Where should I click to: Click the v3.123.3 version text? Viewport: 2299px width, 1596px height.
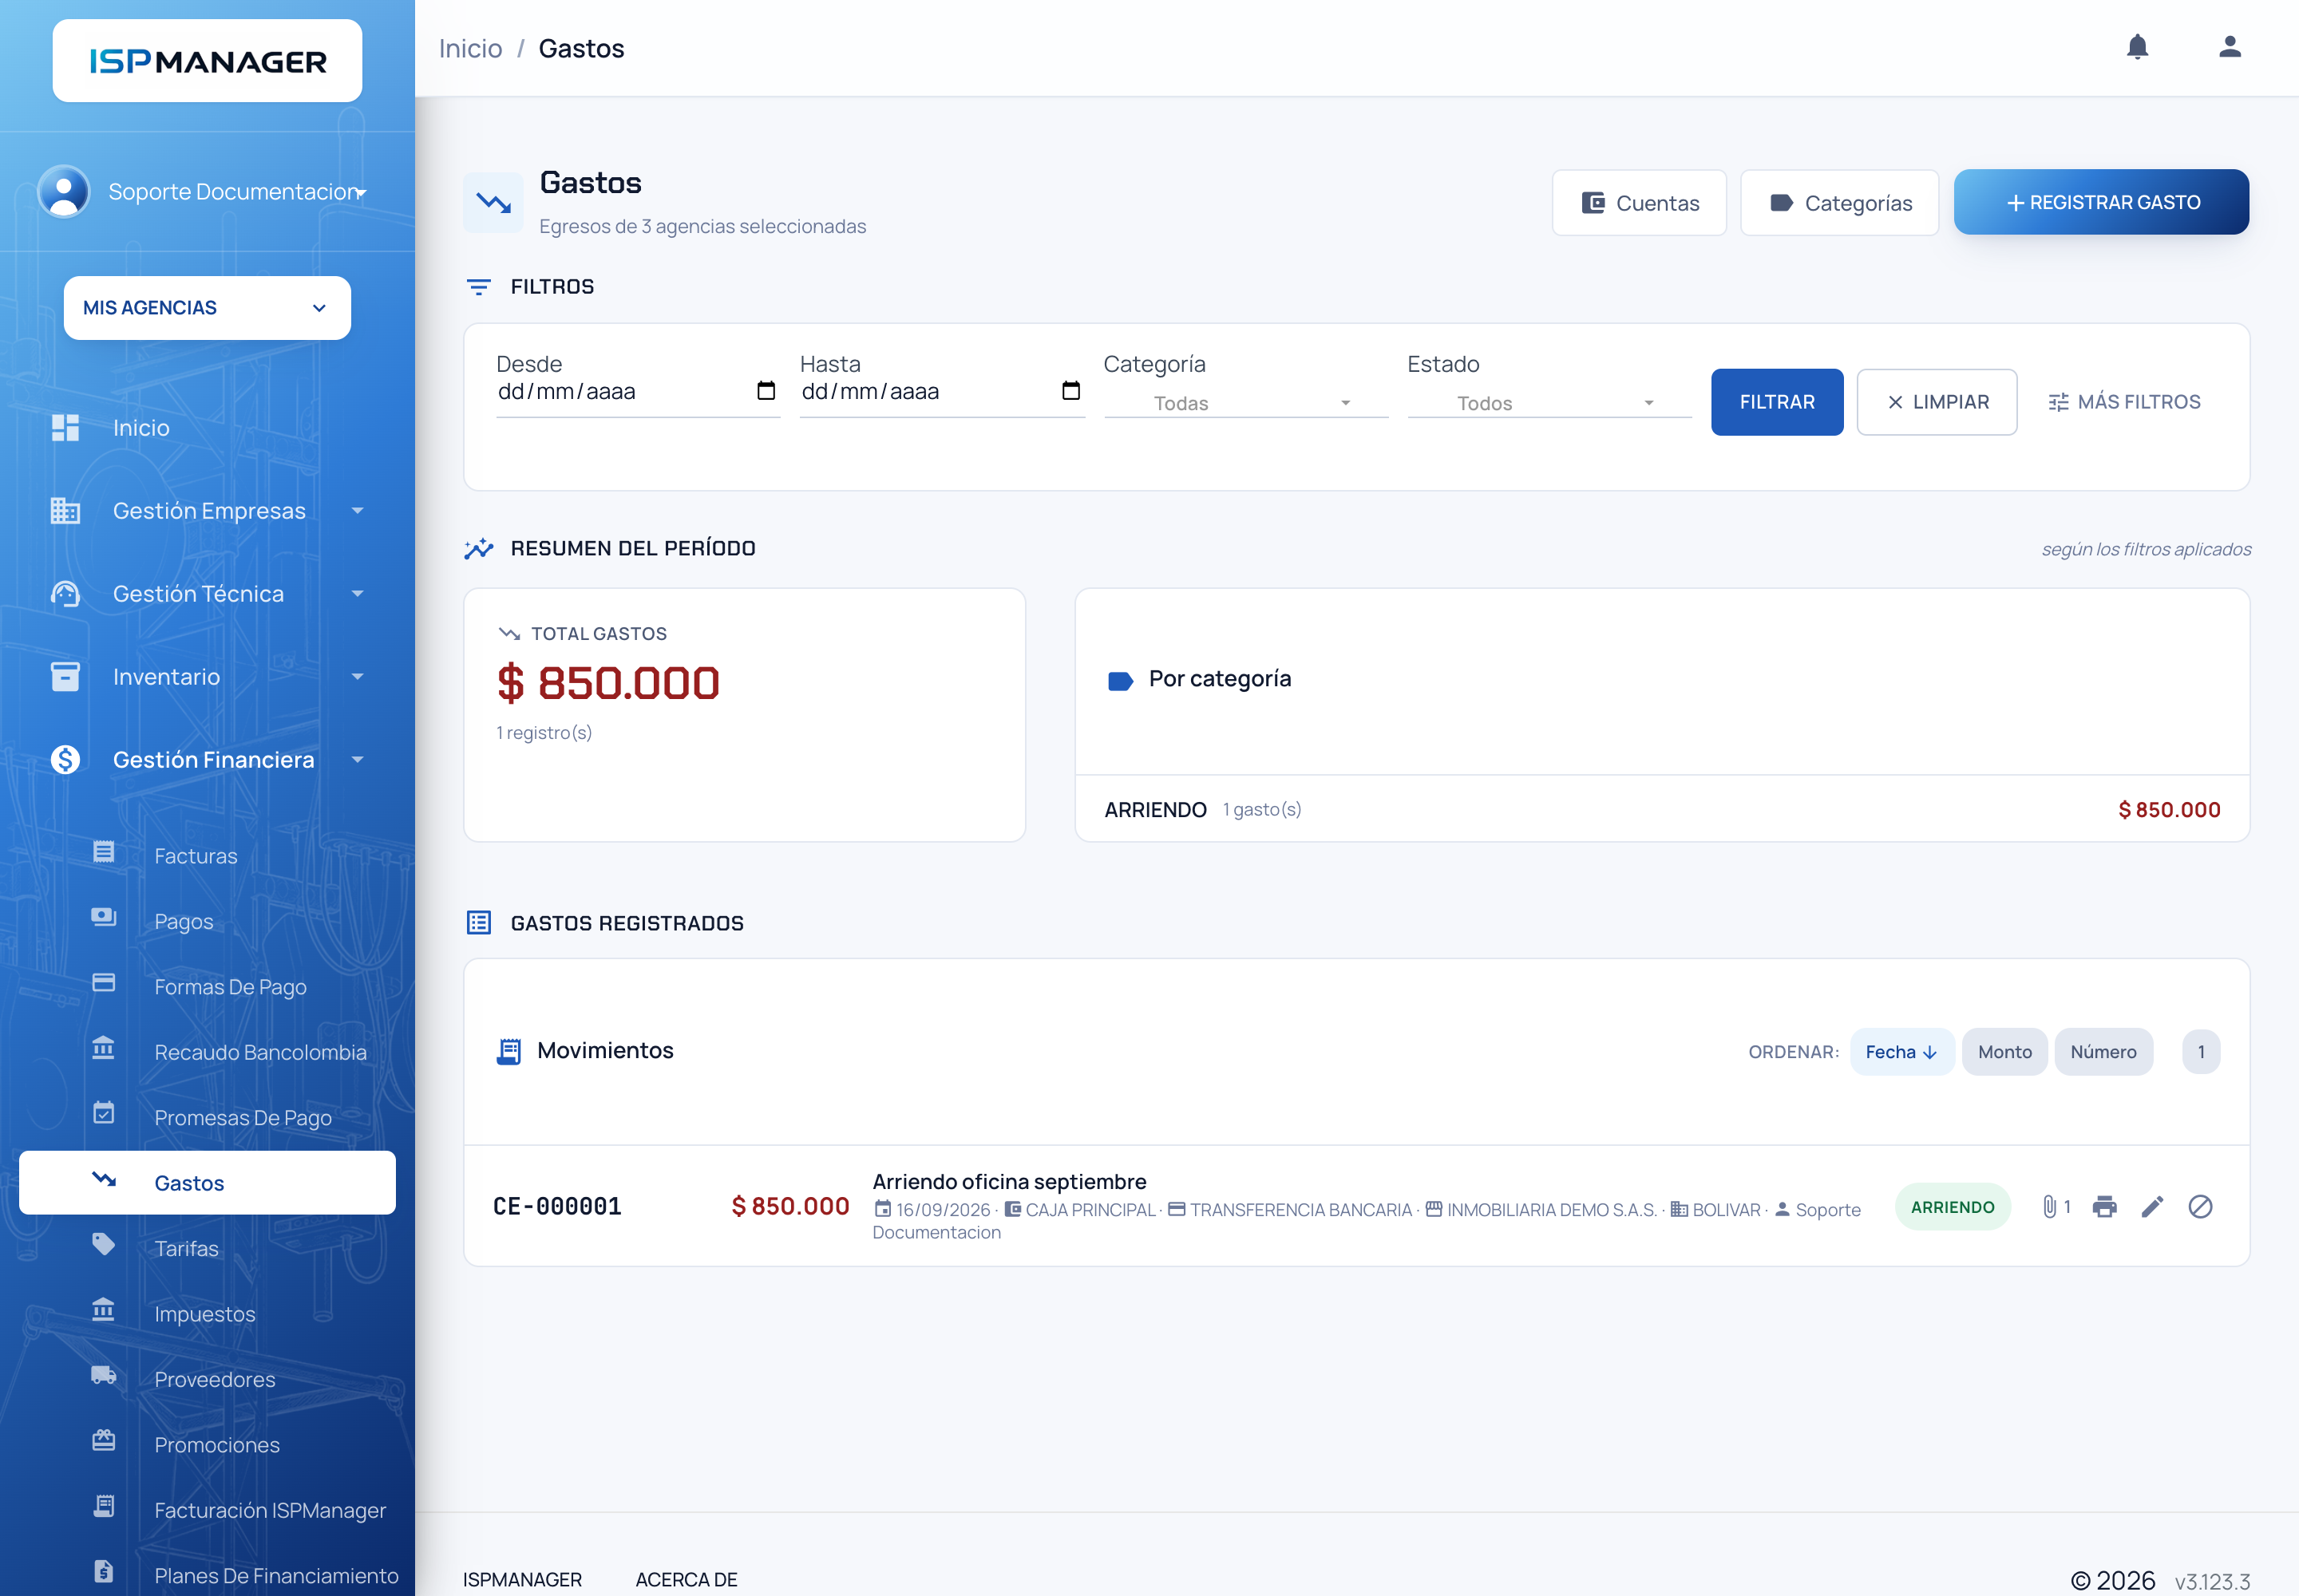click(2212, 1581)
